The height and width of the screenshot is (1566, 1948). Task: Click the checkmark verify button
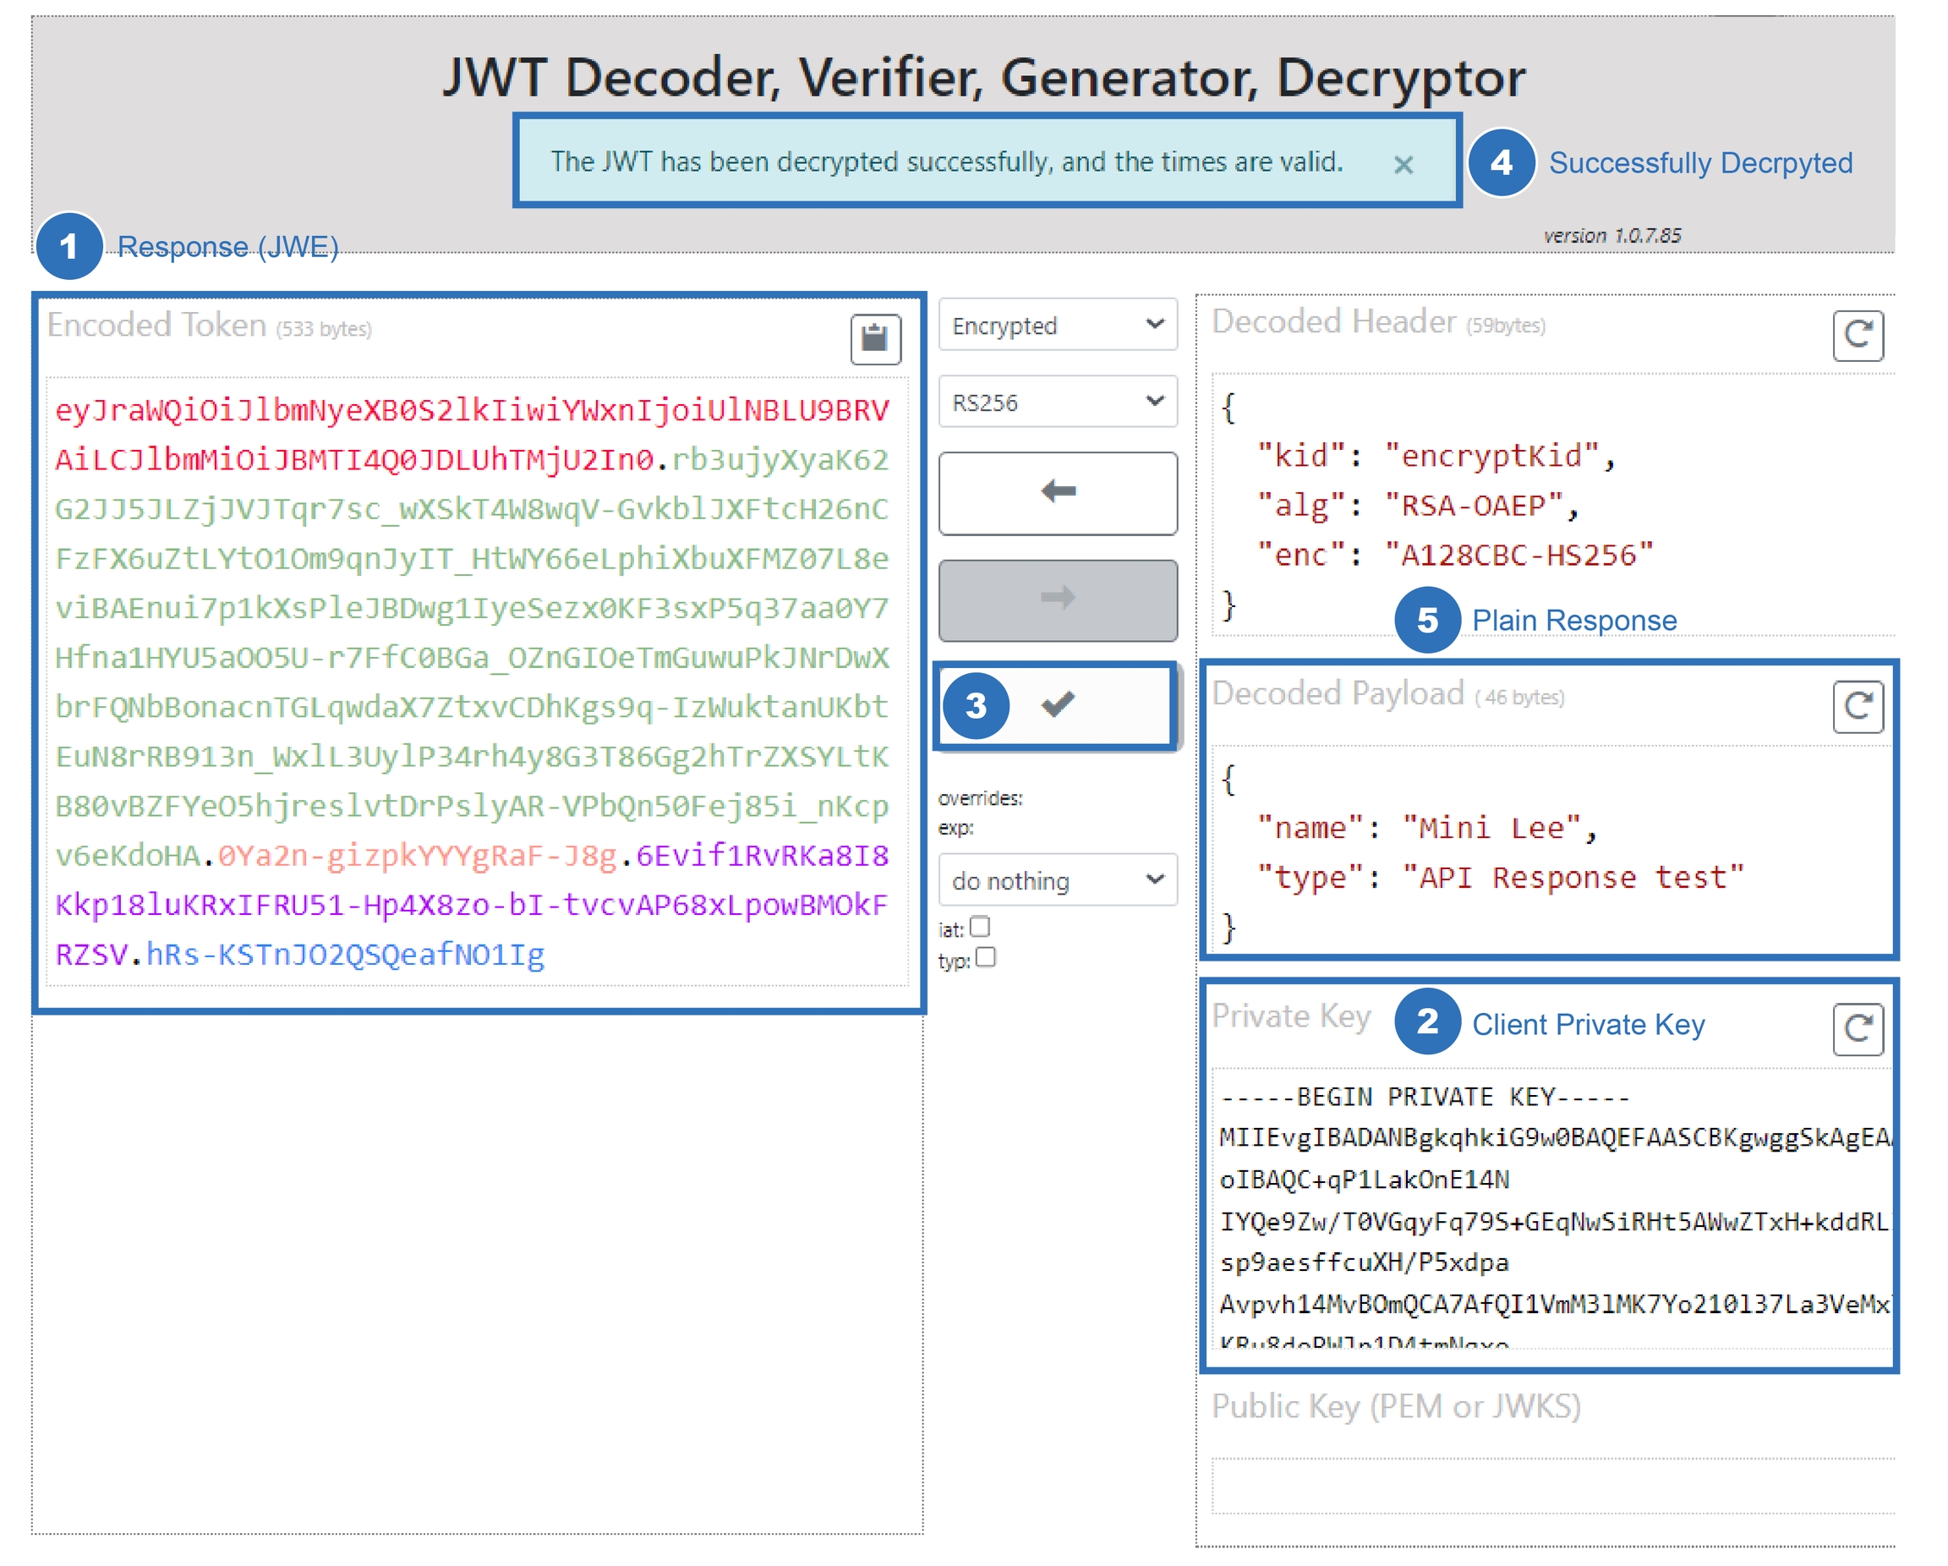click(1057, 704)
